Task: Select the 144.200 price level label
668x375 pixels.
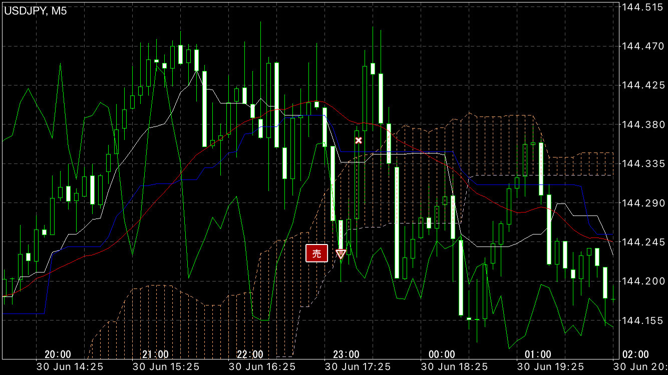Action: (x=642, y=281)
